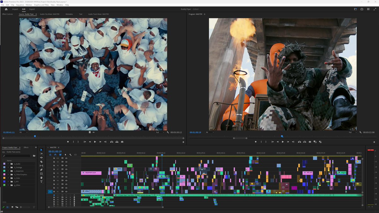Export a frame from the Program monitor
379x213 pixels.
(310, 142)
